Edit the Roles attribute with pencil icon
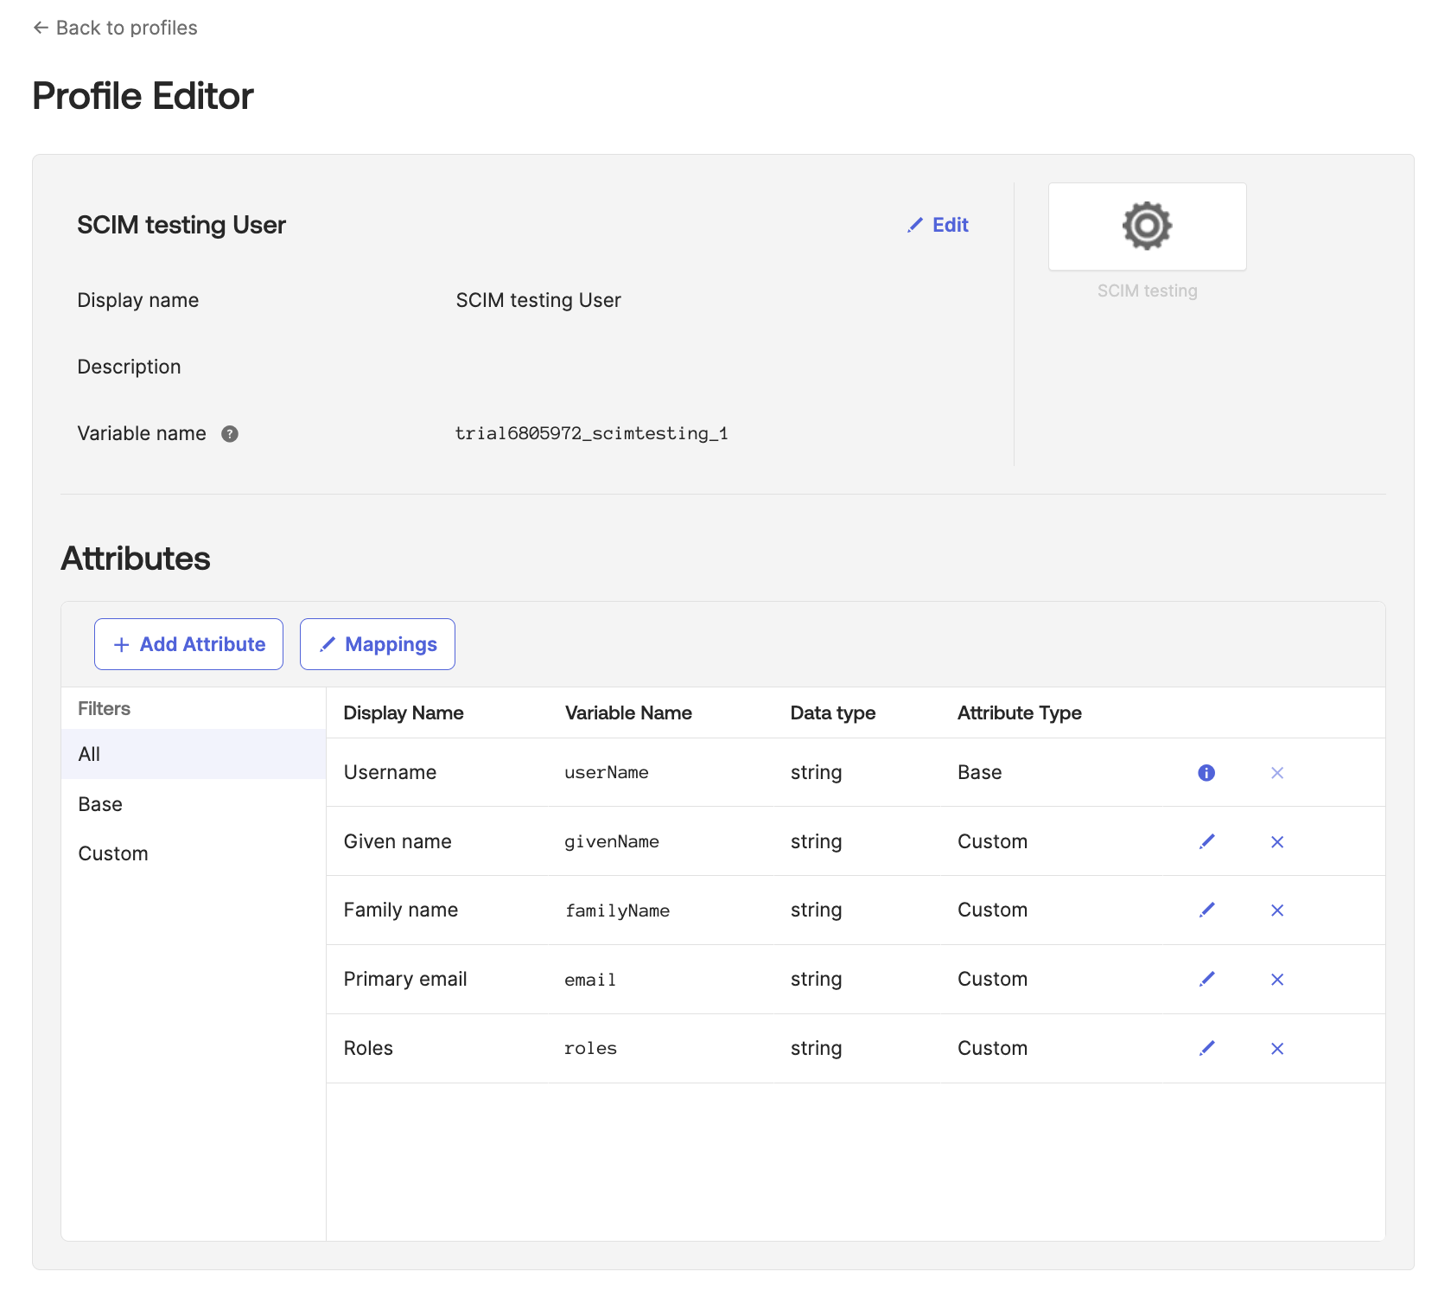This screenshot has height=1297, width=1438. click(x=1207, y=1048)
